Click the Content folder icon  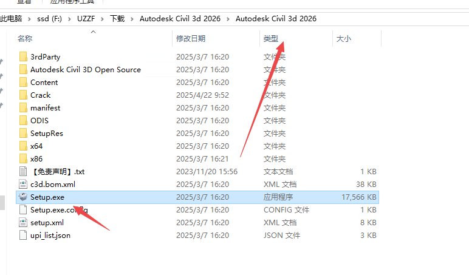(x=23, y=82)
